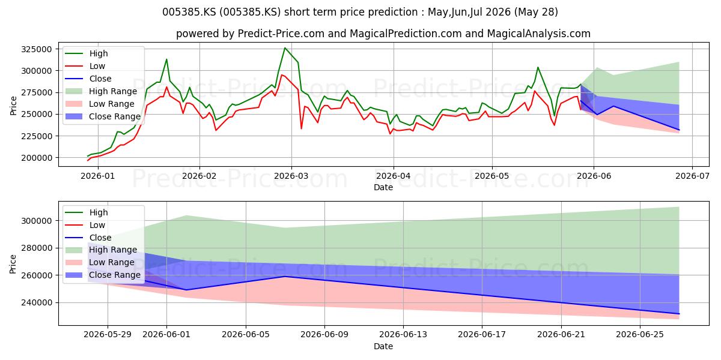Click the 2026-07 tick label on the date axis
The image size is (721, 360).
point(692,176)
